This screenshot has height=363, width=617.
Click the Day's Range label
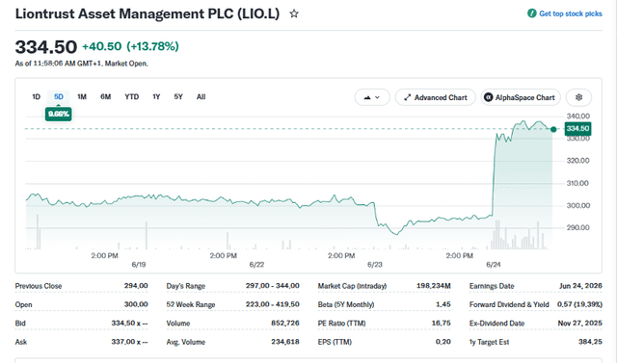(x=186, y=286)
